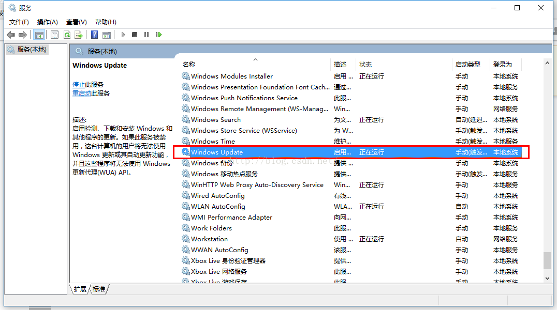Screen dimensions: 557x310
Task: Select the WWAN AutoConfig service
Action: tap(351, 250)
